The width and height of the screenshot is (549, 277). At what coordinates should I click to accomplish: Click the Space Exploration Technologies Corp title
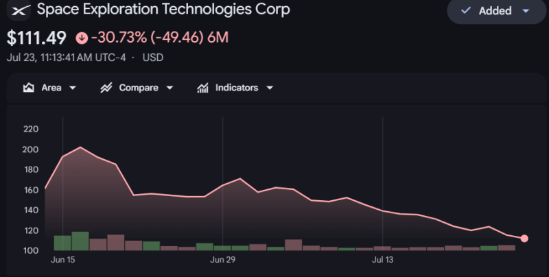(163, 10)
